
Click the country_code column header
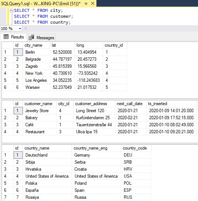(136, 148)
